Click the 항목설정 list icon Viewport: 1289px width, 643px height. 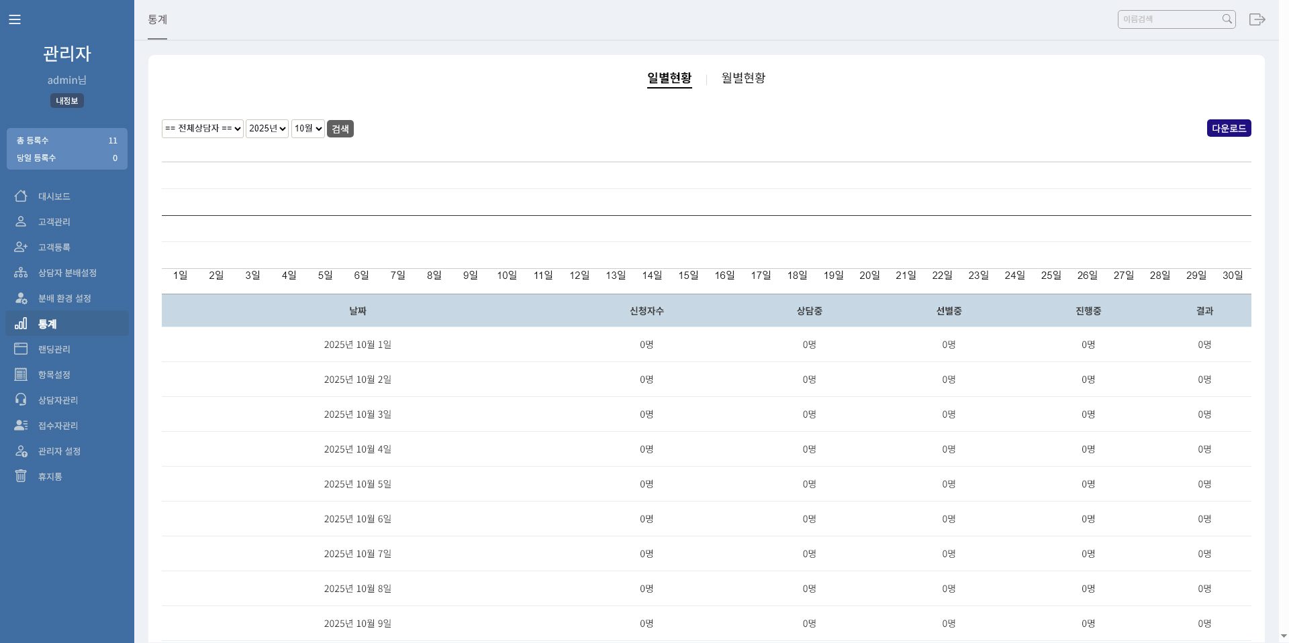[21, 375]
